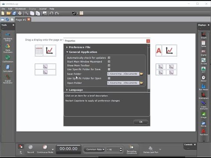Open the journal toolbar icon
The height and width of the screenshot is (158, 211).
81,13
